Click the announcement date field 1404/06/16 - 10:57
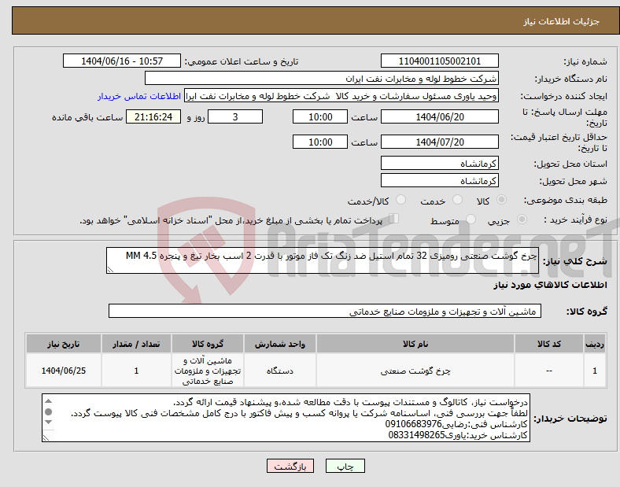This screenshot has height=487, width=620. coord(122,61)
